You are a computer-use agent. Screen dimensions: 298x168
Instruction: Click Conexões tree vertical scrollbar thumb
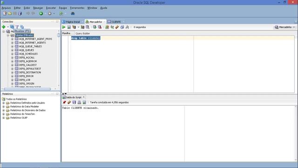(x=59, y=35)
